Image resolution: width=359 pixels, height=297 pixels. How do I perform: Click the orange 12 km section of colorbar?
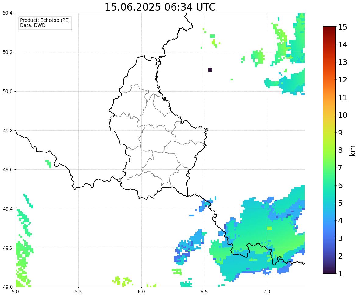329,80
